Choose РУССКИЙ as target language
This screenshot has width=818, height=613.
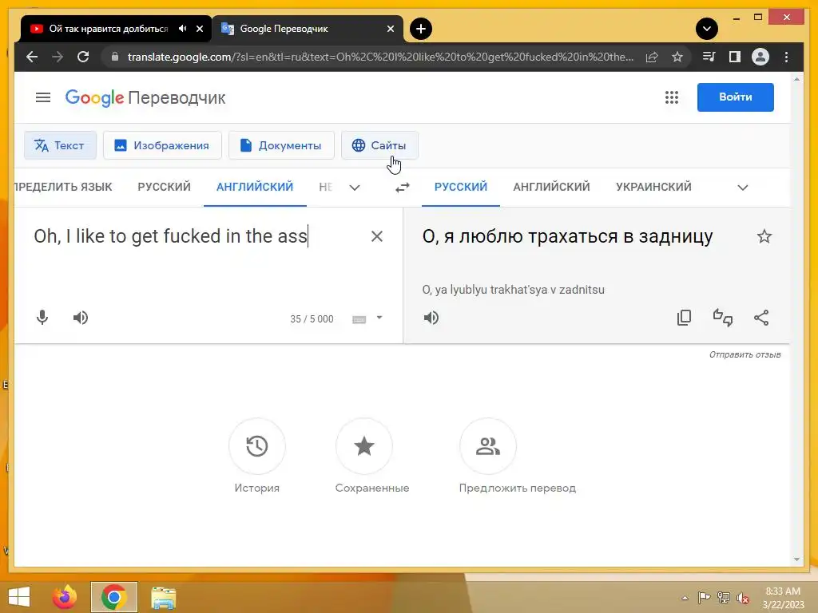tap(461, 187)
